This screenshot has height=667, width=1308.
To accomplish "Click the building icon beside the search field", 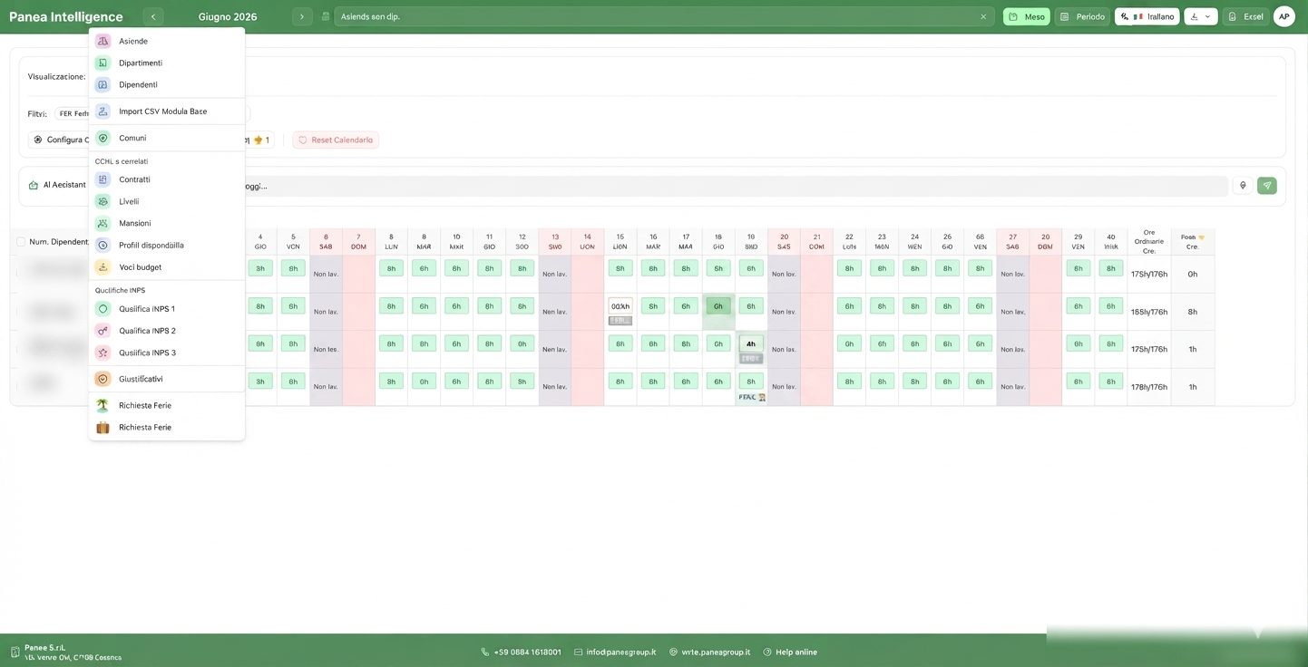I will click(326, 16).
